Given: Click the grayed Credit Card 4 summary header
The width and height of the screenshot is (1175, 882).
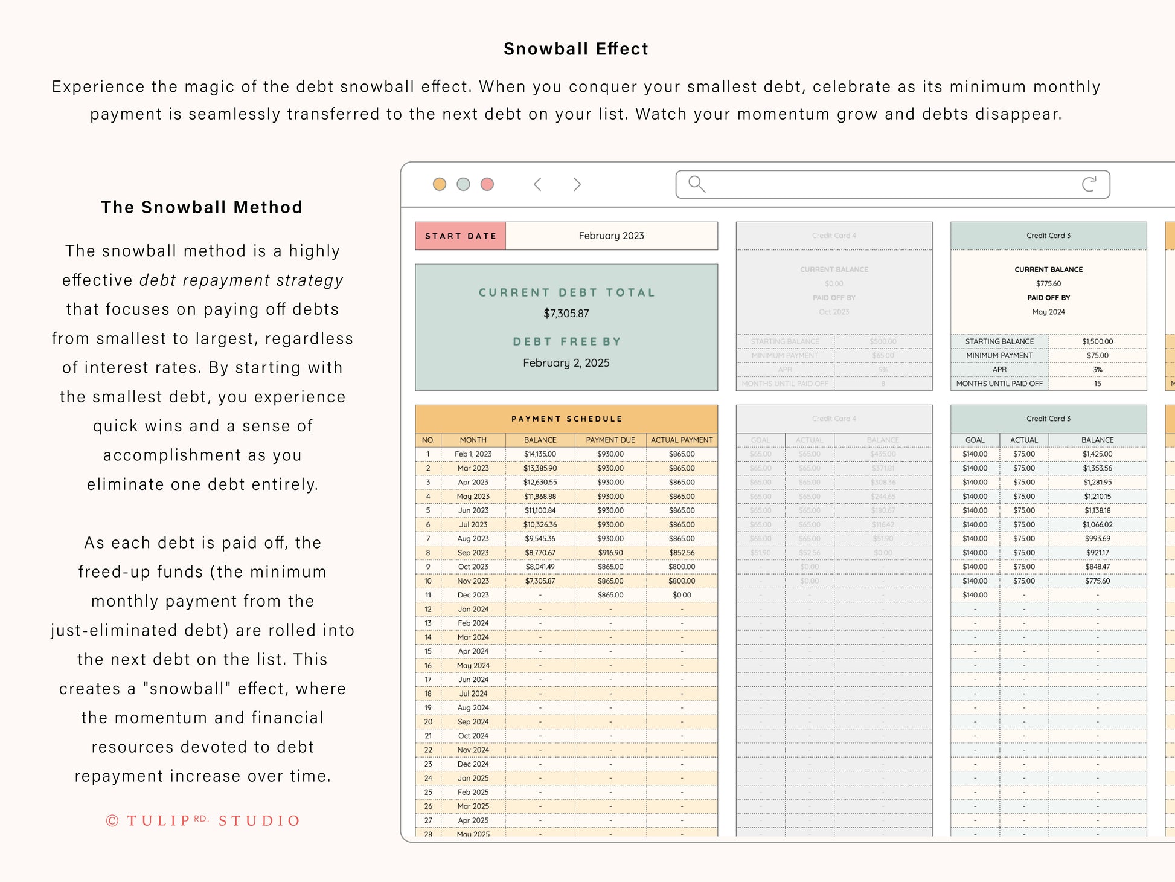Looking at the screenshot, I should coord(834,236).
